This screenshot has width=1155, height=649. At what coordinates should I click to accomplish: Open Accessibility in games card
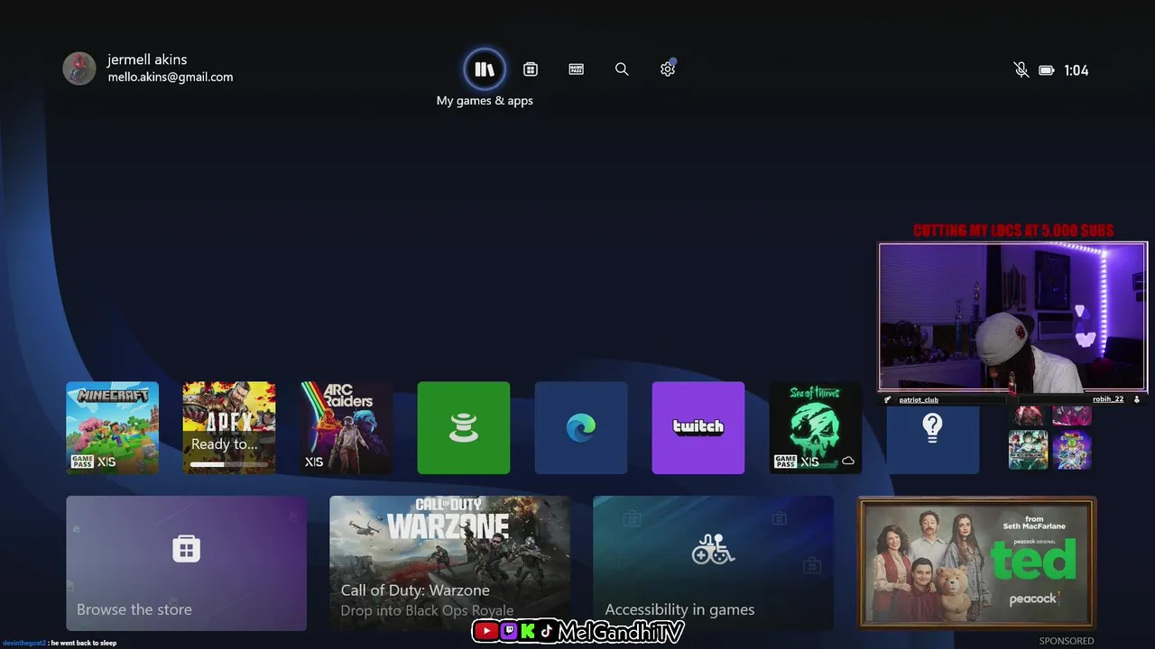713,563
